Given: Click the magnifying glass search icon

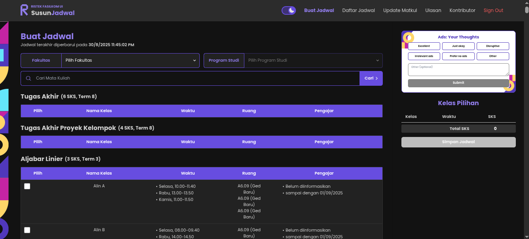Looking at the screenshot, I should tap(28, 78).
